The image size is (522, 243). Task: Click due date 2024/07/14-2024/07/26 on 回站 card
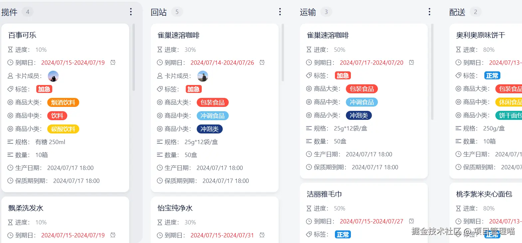(x=222, y=62)
